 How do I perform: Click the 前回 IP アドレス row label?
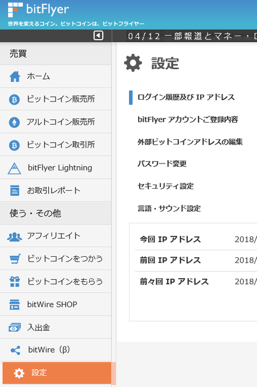pos(170,261)
